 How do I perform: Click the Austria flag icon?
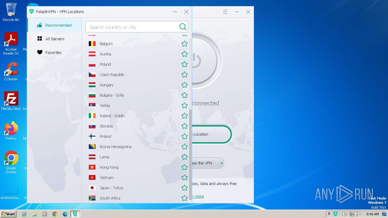click(92, 54)
